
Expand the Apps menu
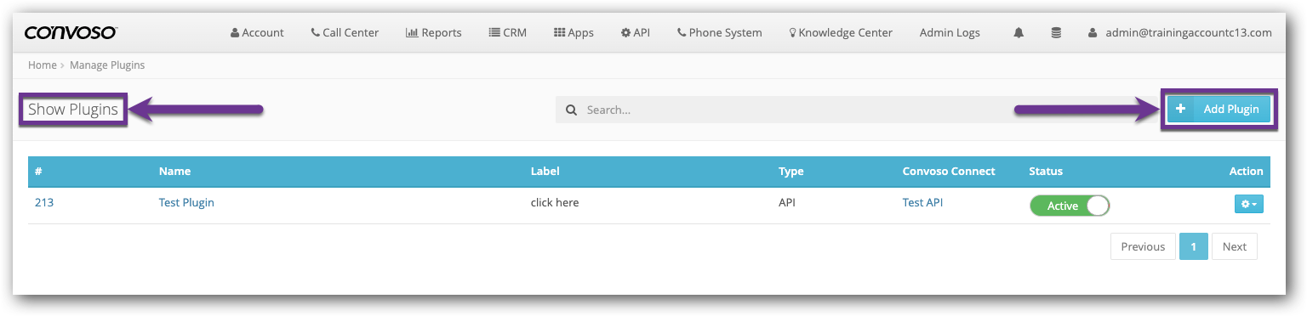tap(574, 33)
